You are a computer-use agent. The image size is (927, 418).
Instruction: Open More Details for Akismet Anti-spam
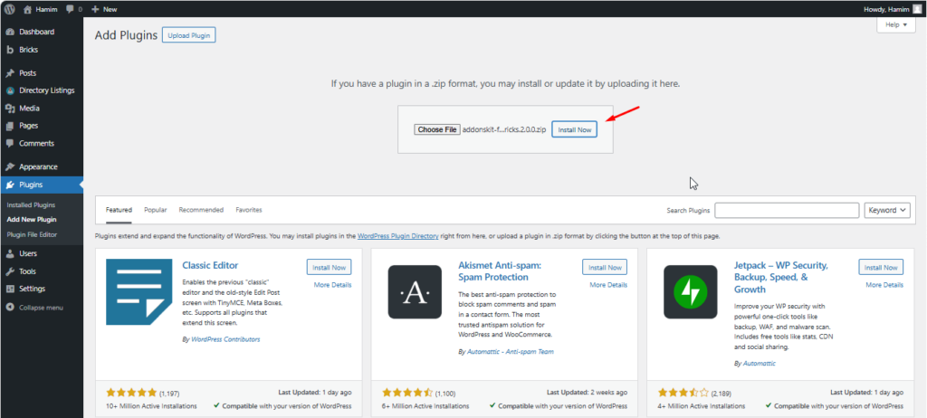608,285
